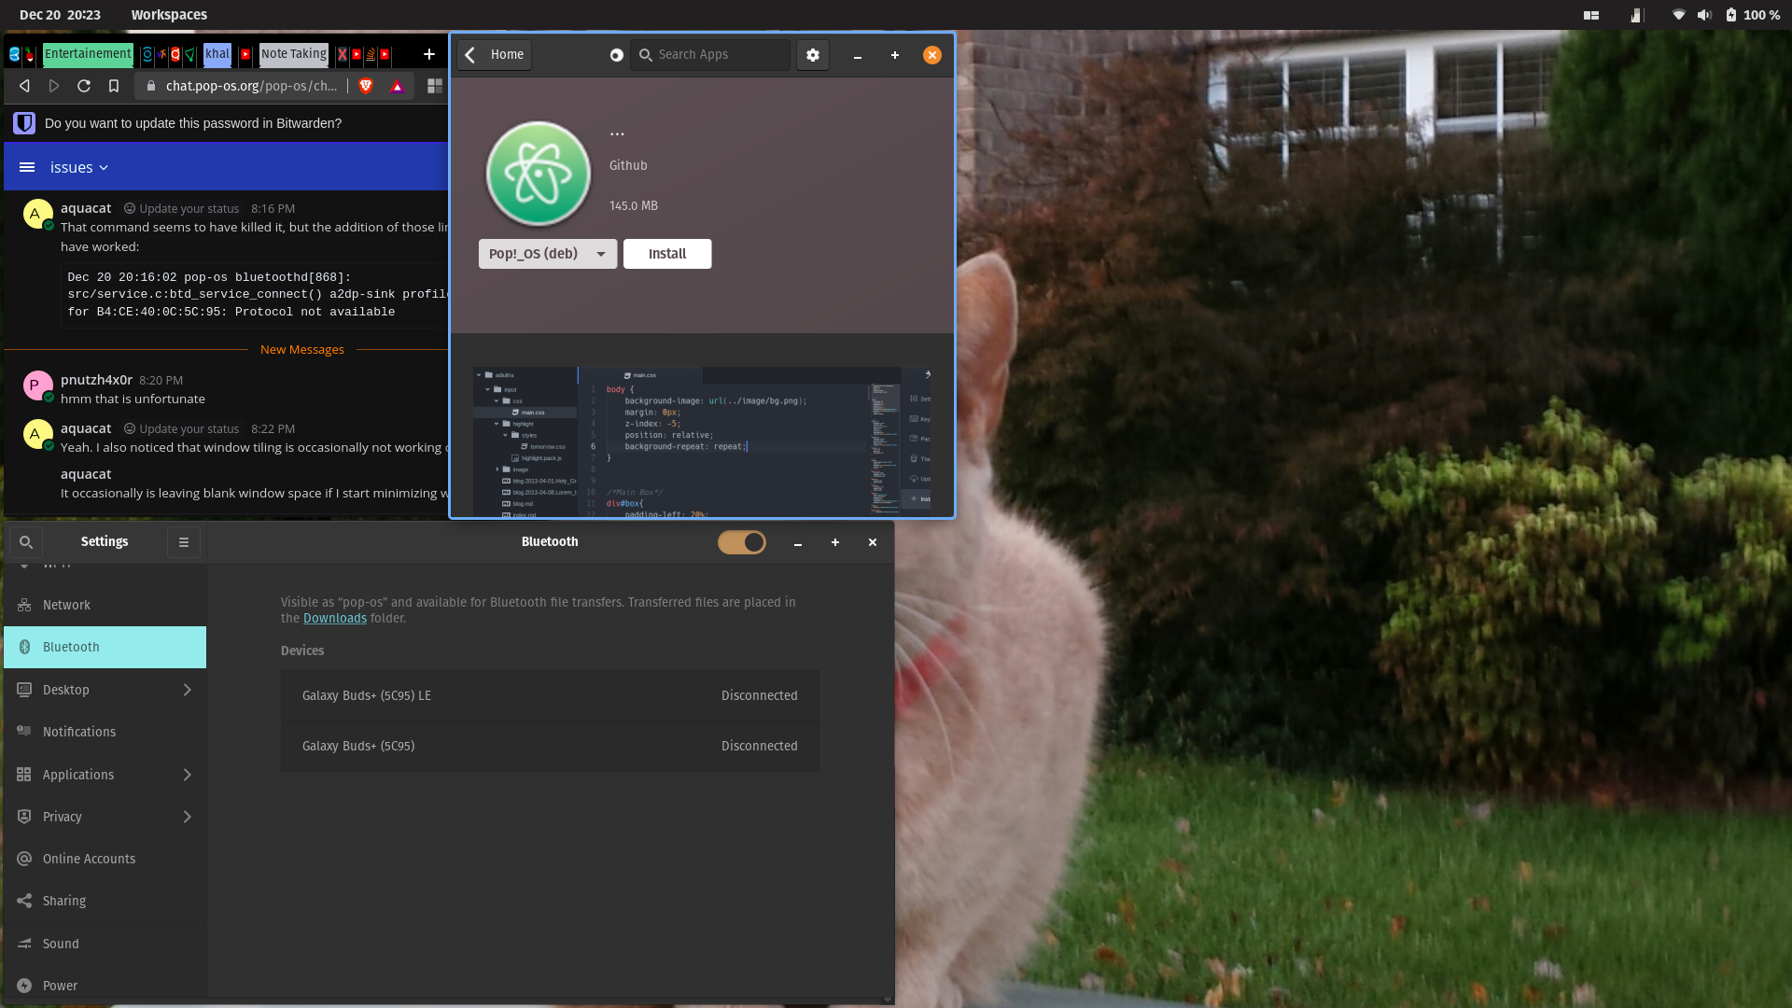The width and height of the screenshot is (1792, 1008).
Task: Open the Pop Shop settings gear
Action: point(813,55)
